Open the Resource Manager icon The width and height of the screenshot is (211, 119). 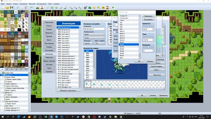[103, 8]
